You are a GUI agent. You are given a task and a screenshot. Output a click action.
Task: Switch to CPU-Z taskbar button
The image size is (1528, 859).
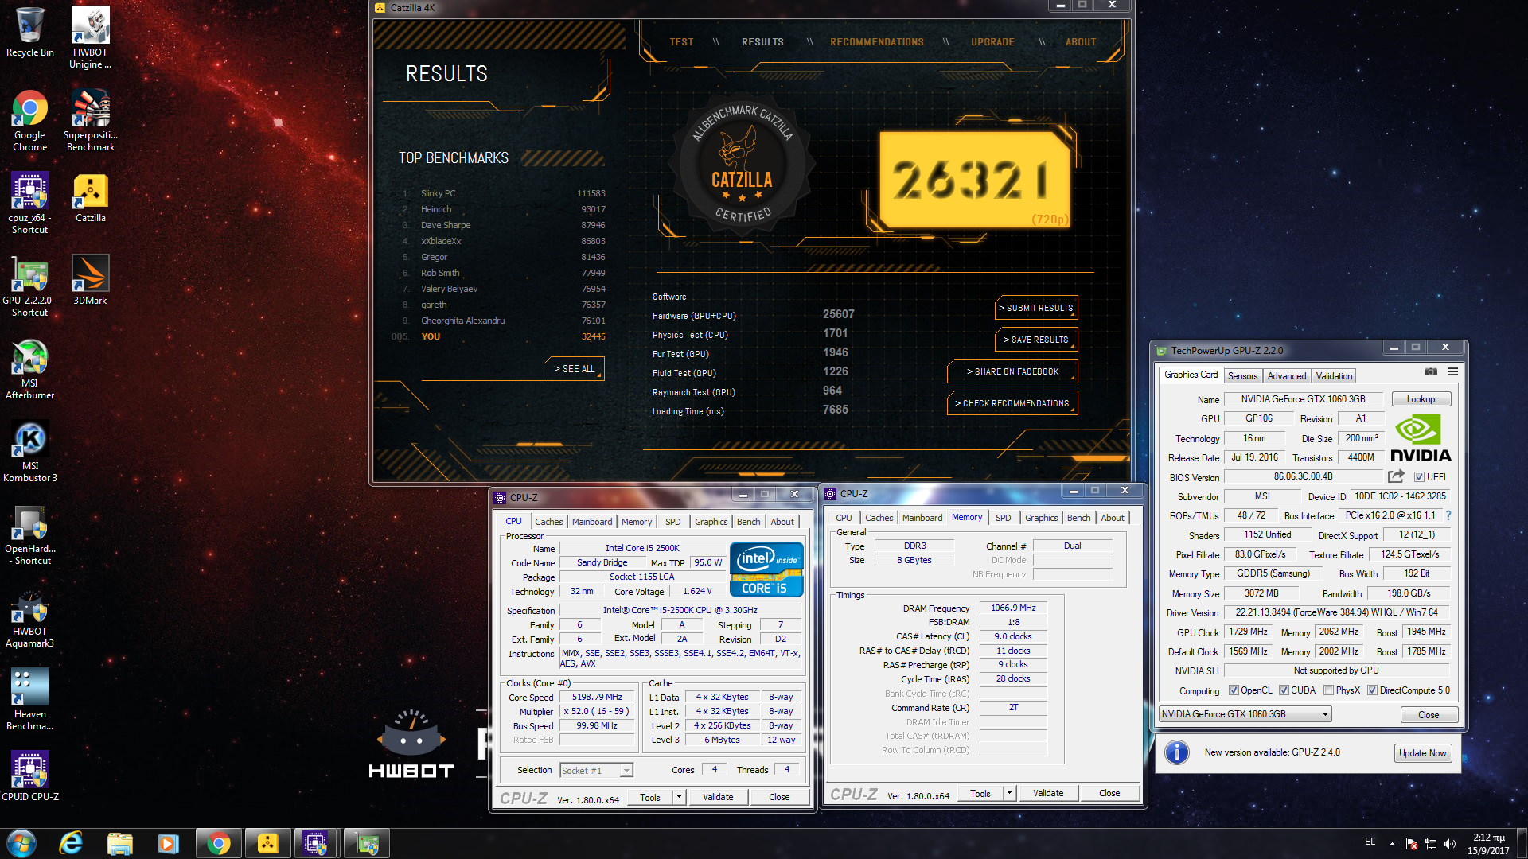coord(316,843)
